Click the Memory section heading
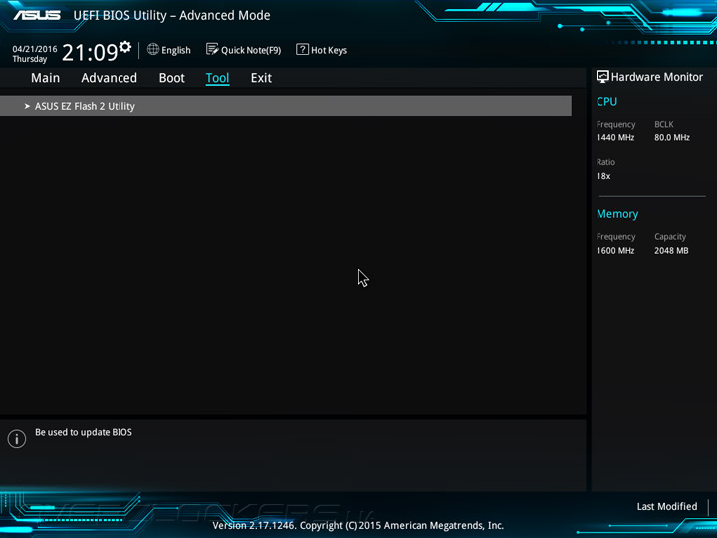 point(617,214)
